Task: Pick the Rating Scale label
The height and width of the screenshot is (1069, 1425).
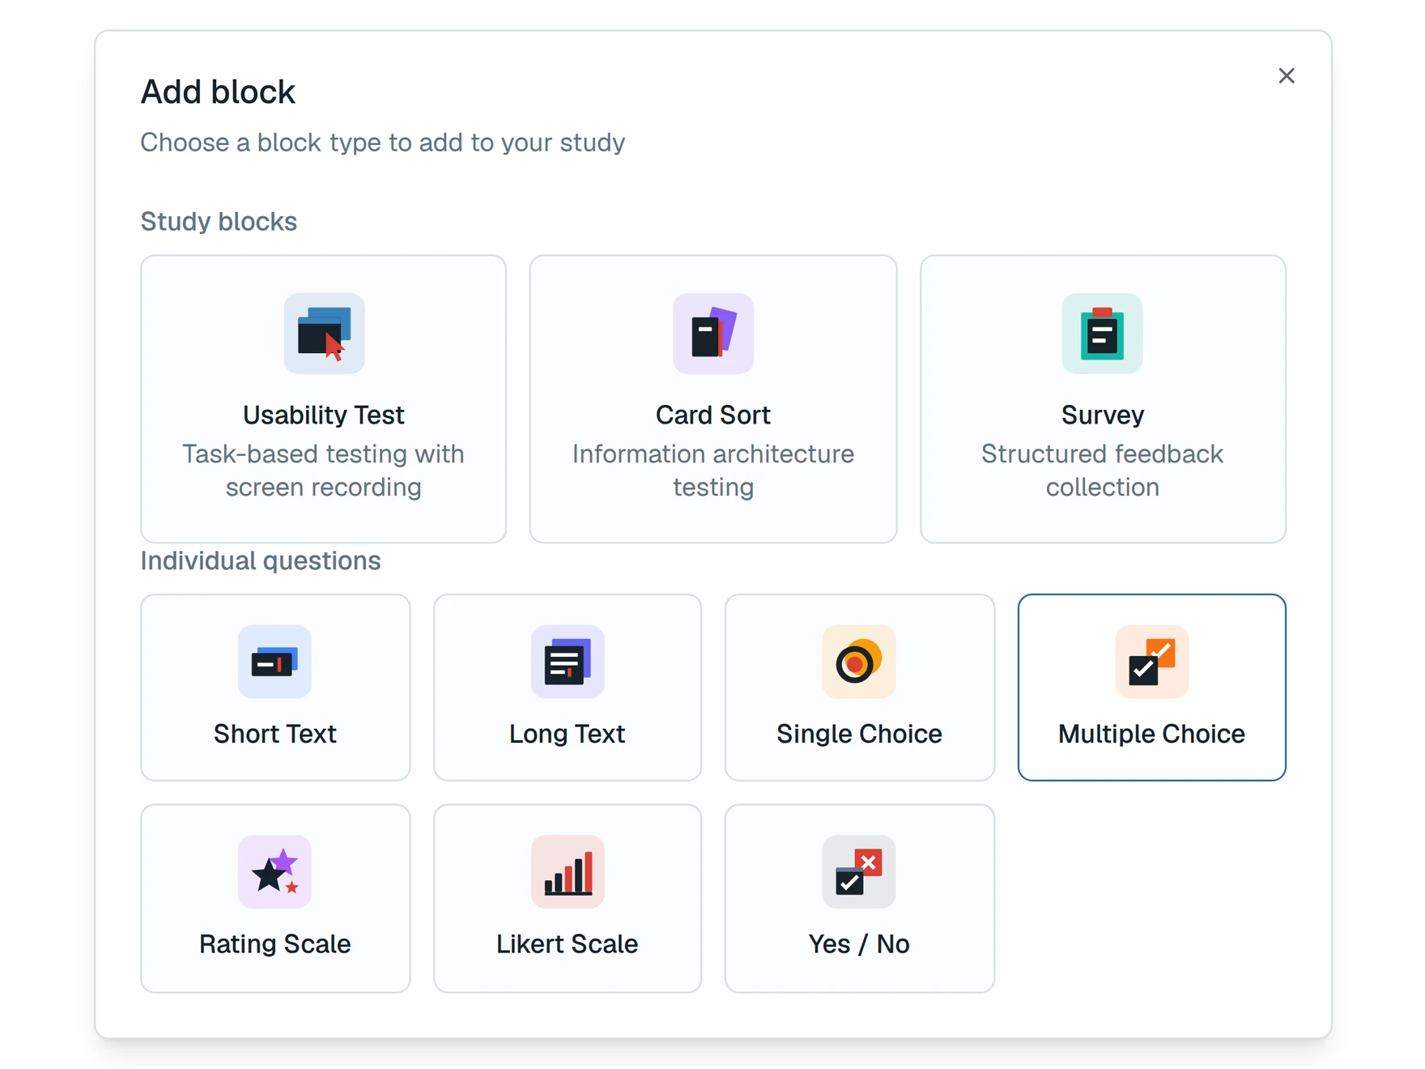Action: (274, 943)
